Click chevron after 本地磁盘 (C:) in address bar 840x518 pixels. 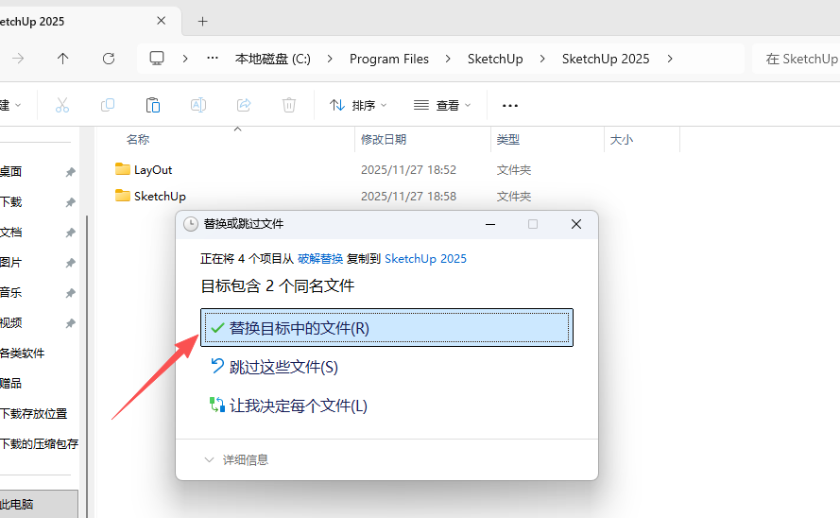[x=330, y=59]
